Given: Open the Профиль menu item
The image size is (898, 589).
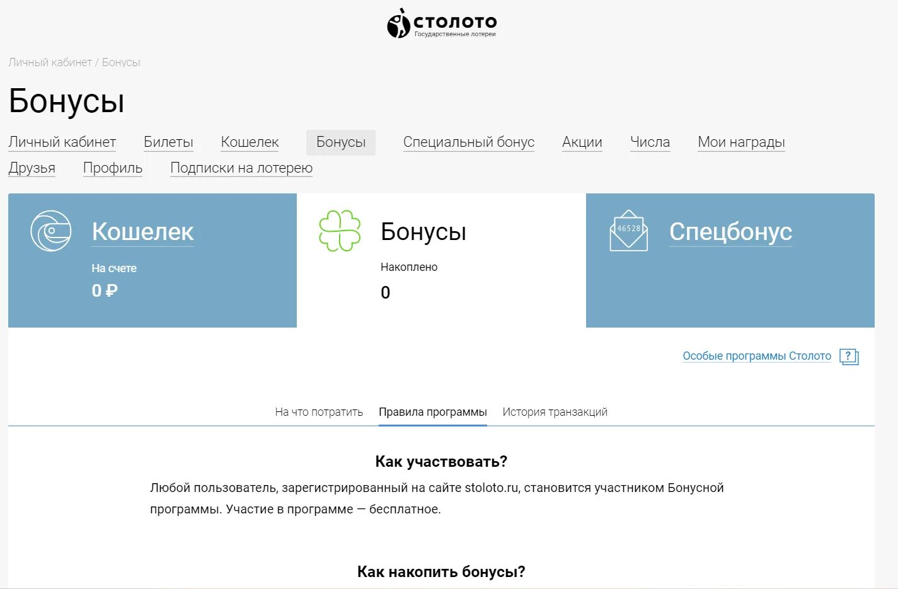Looking at the screenshot, I should coord(113,168).
